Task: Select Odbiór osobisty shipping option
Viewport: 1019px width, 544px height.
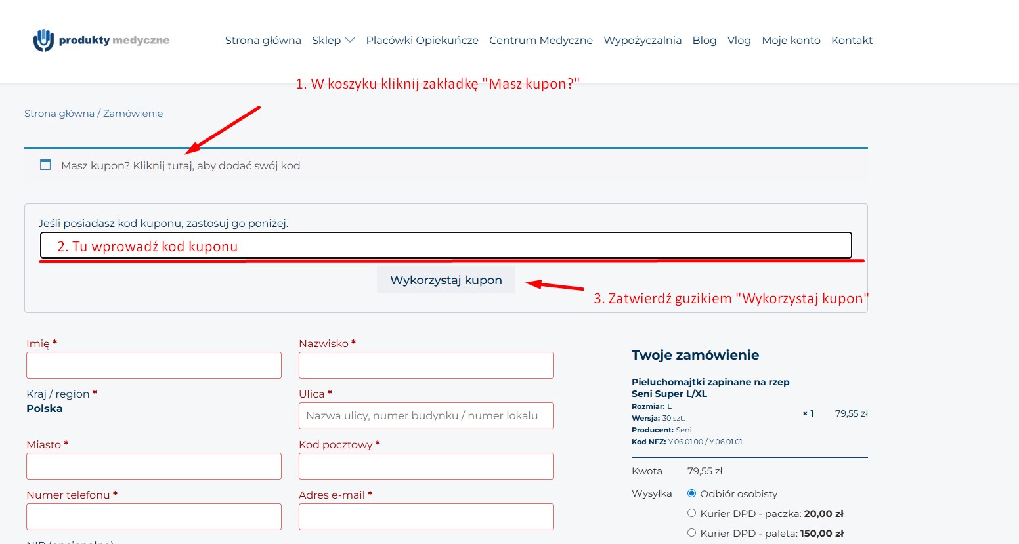Action: click(691, 493)
